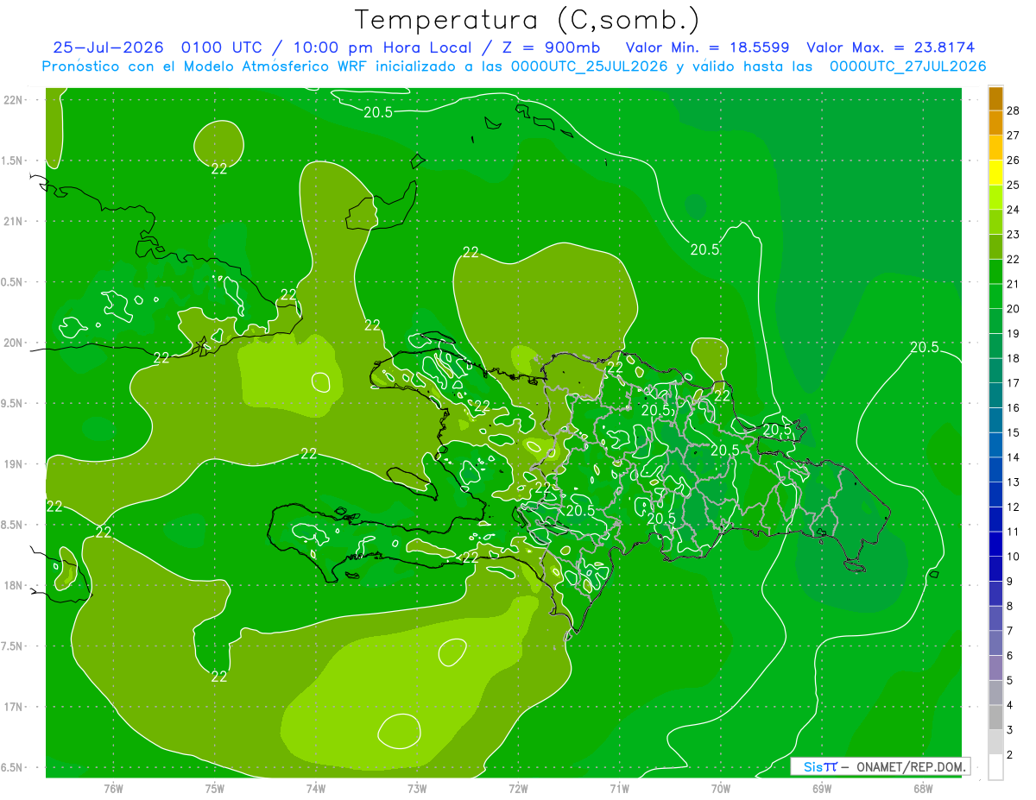Click the '0000UTC_25JUL2026' initialization timestamp
This screenshot has height=800, width=1036.
click(589, 66)
